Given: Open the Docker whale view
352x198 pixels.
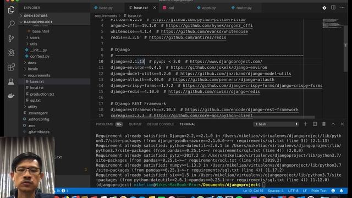Looking at the screenshot, I should coord(11,96).
